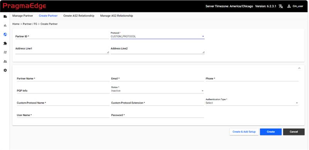
Task: Switch to Create AS2 Relationship tab
Action: (x=79, y=15)
